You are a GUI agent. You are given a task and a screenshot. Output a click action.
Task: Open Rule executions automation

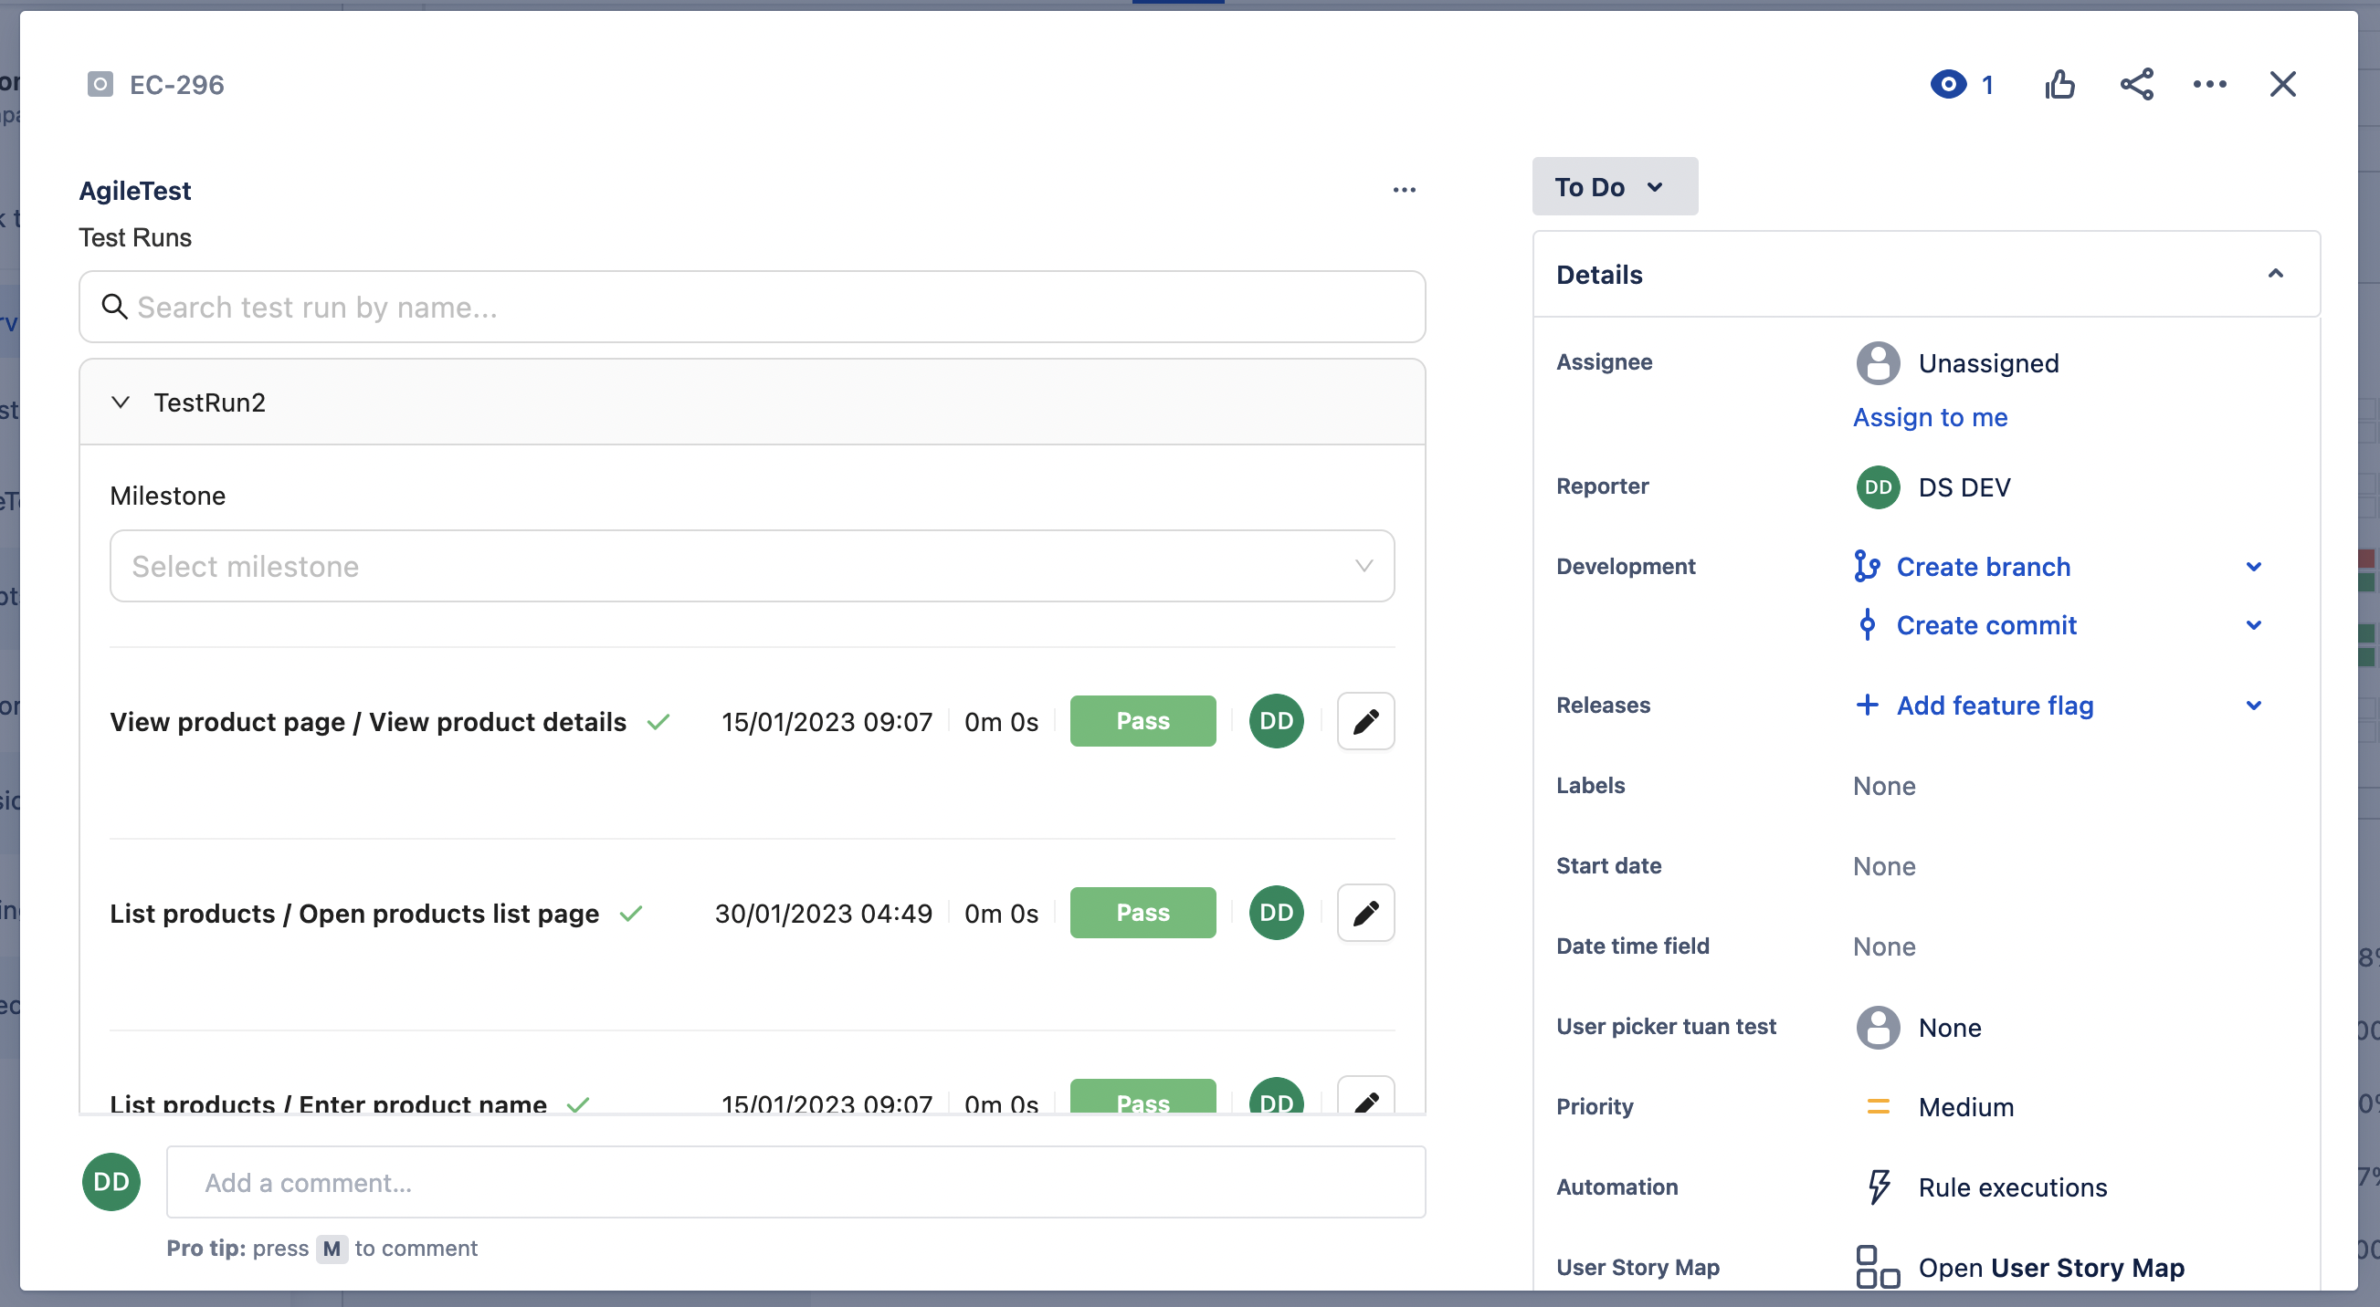click(x=2012, y=1187)
